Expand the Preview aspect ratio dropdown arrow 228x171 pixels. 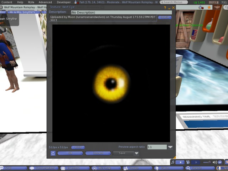170,147
